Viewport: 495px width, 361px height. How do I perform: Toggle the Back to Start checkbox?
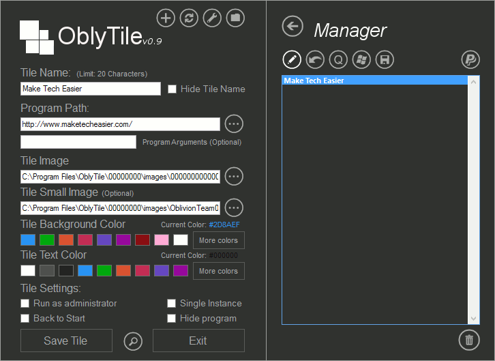[x=25, y=319]
